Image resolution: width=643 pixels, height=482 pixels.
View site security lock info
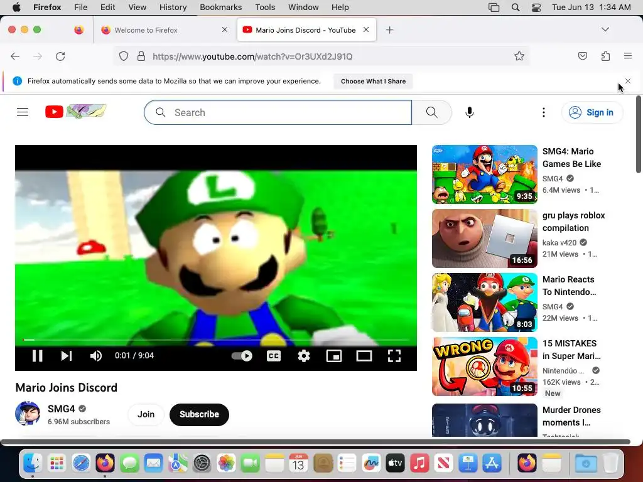tap(141, 56)
